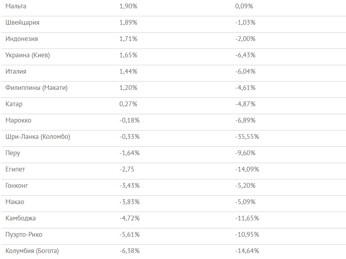Click Индонезия in the table
346x259 pixels.
pos(21,39)
